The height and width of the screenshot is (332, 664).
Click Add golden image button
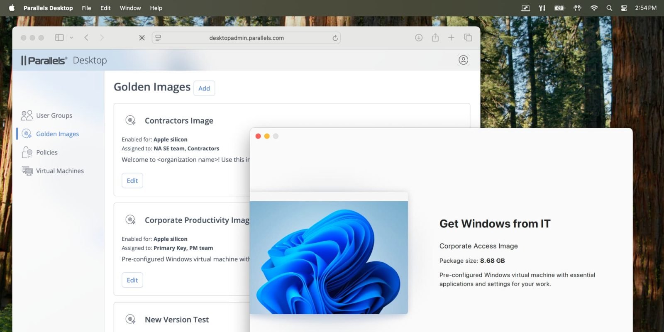pyautogui.click(x=204, y=88)
